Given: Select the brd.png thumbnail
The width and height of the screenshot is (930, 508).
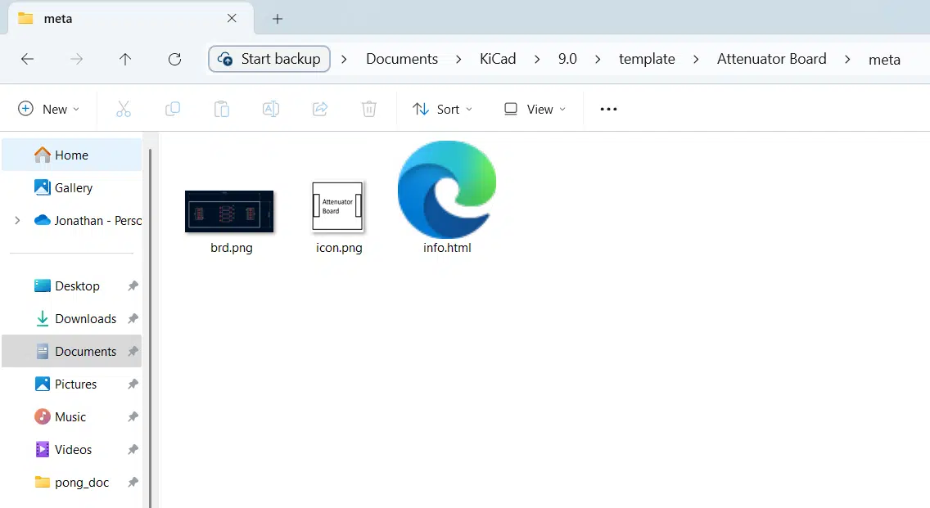Looking at the screenshot, I should click(229, 211).
